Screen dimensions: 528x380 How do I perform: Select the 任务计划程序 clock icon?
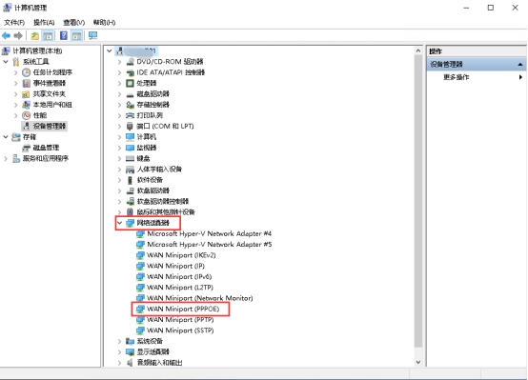(x=27, y=72)
